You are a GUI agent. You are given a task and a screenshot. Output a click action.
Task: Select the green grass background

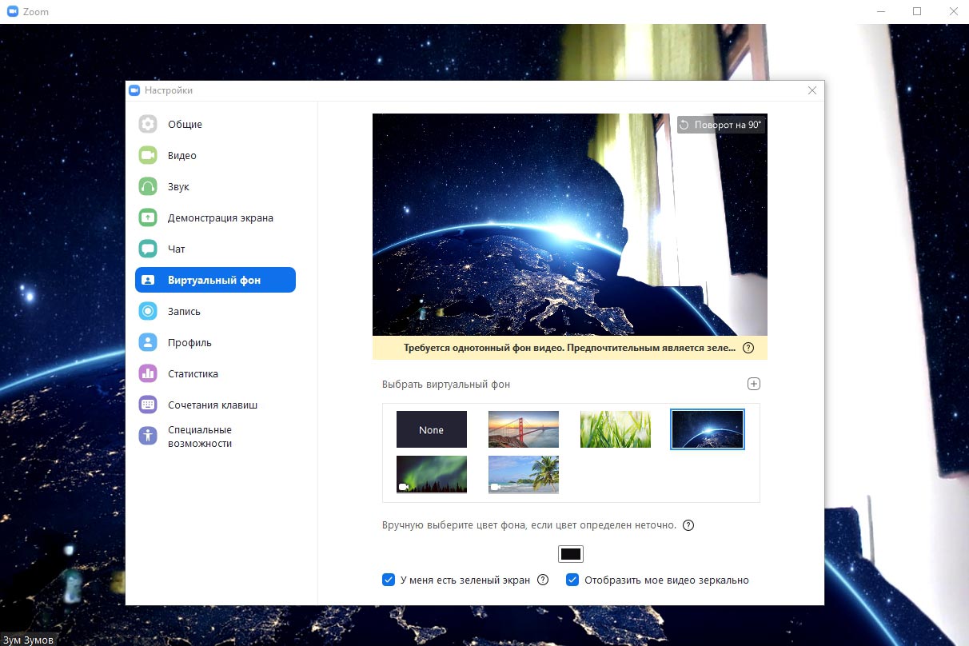(x=616, y=429)
